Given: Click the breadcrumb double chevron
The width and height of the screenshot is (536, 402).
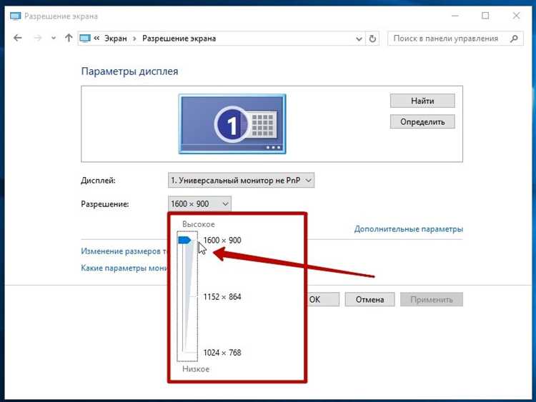Looking at the screenshot, I should [x=96, y=39].
